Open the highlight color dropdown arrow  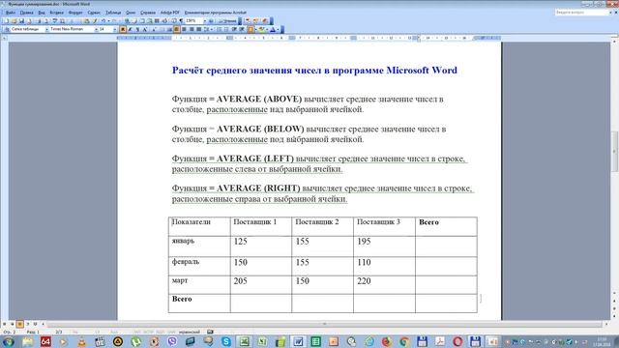267,29
